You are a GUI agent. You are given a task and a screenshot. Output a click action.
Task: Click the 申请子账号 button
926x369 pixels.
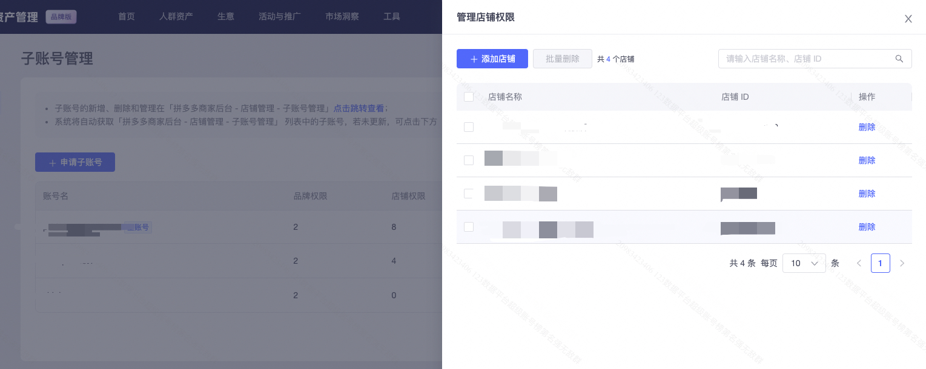pyautogui.click(x=75, y=162)
